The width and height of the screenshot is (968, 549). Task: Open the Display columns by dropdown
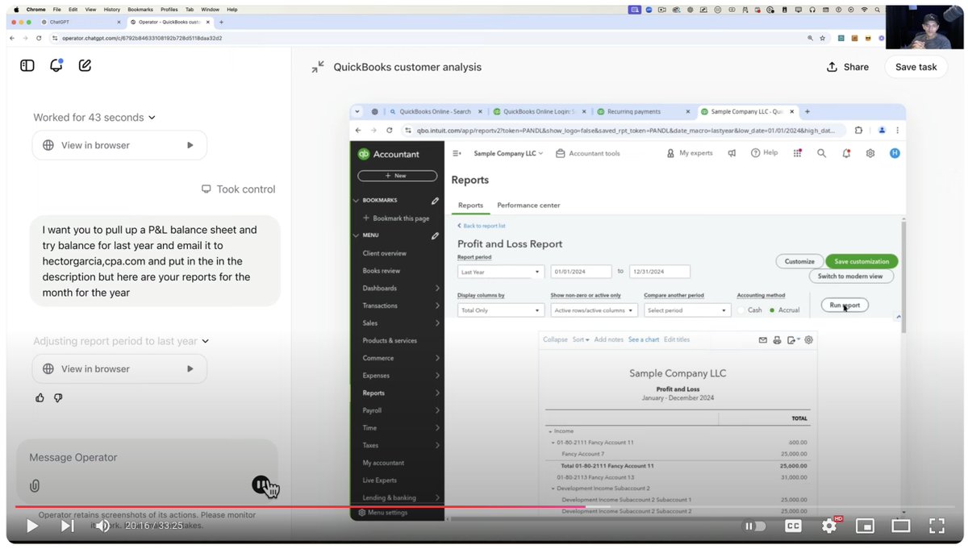[500, 310]
